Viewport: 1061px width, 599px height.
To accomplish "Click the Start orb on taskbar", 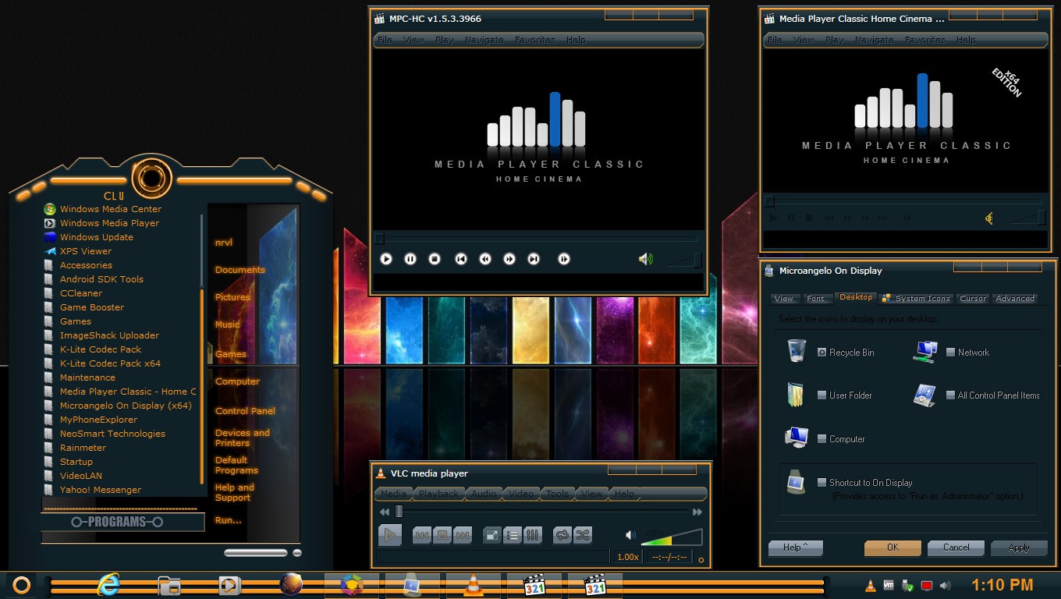I will coord(21,585).
